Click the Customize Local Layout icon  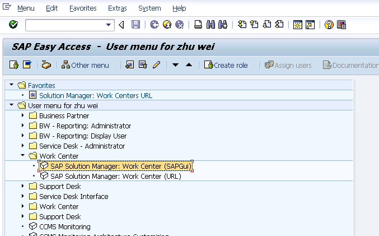pyautogui.click(x=341, y=25)
